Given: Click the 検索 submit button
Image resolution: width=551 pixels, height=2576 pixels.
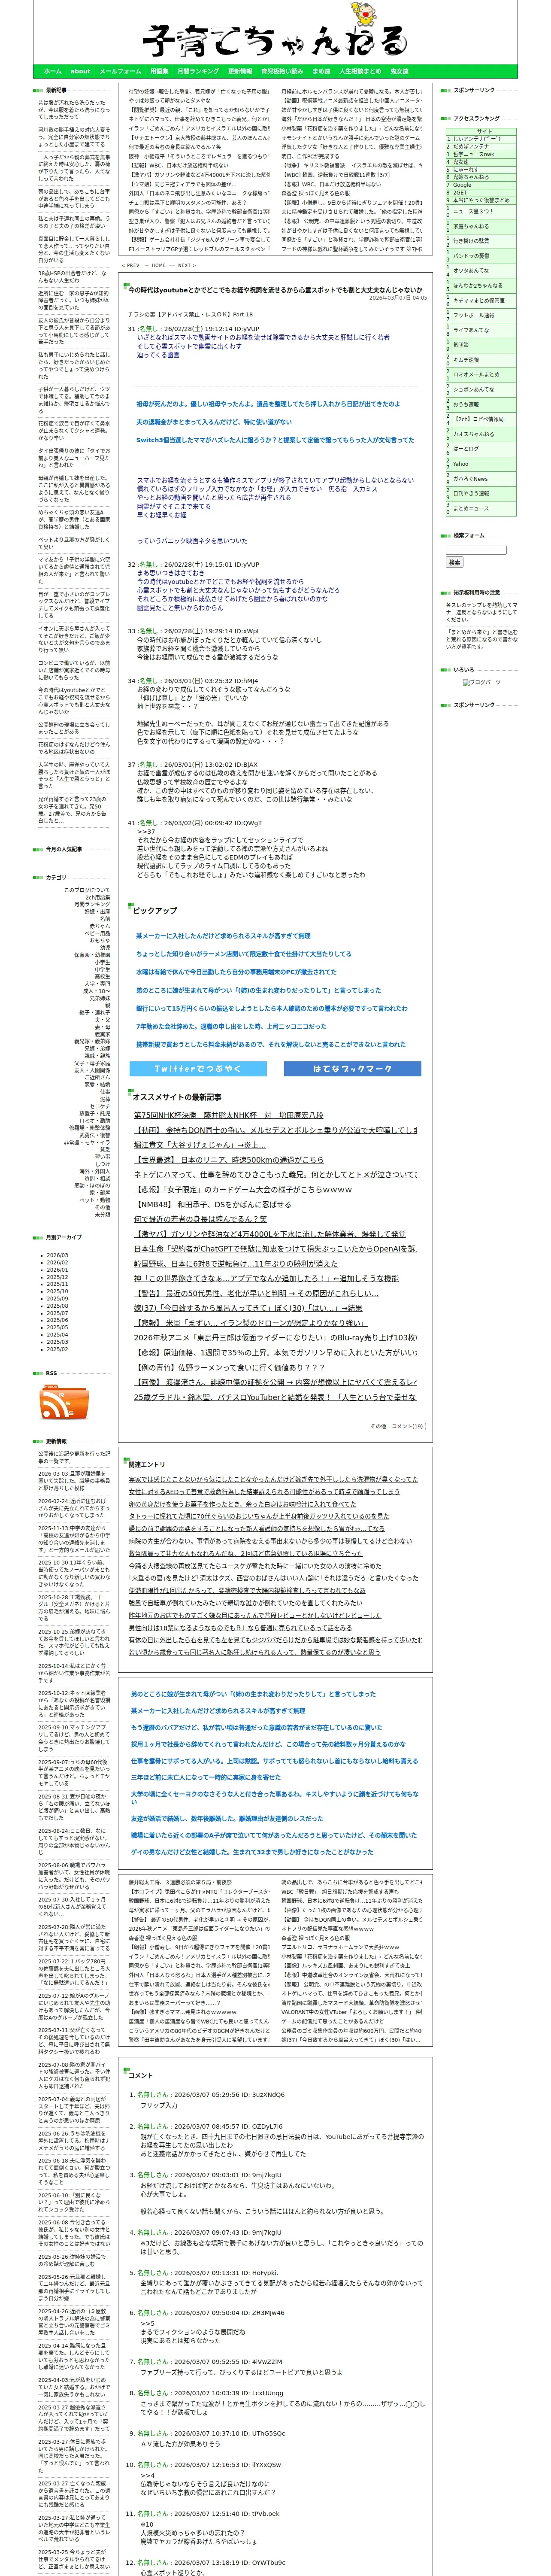Looking at the screenshot, I should (x=455, y=562).
